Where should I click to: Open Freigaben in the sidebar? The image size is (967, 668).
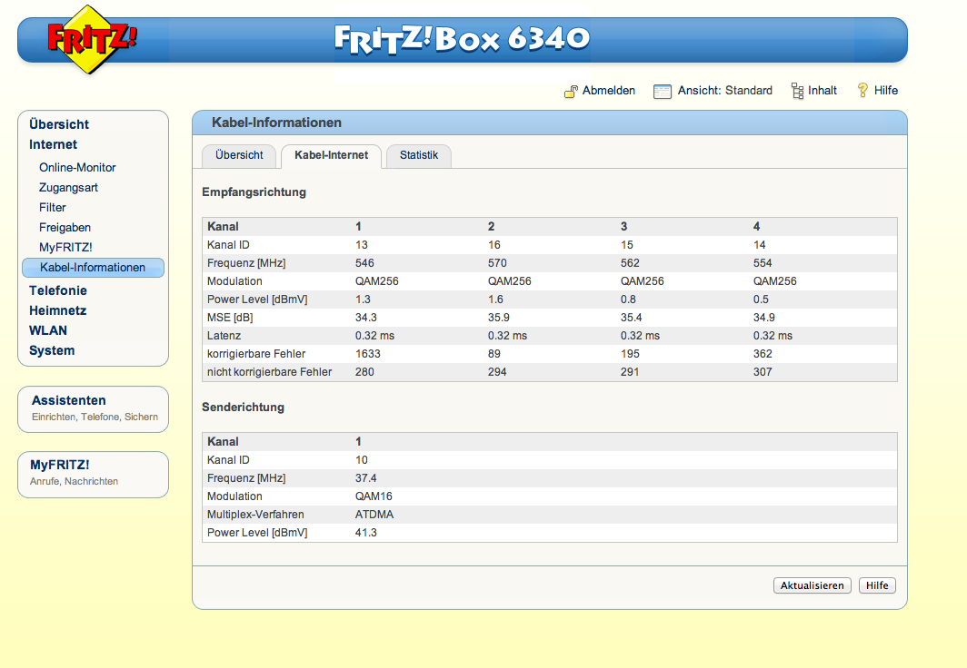point(65,228)
